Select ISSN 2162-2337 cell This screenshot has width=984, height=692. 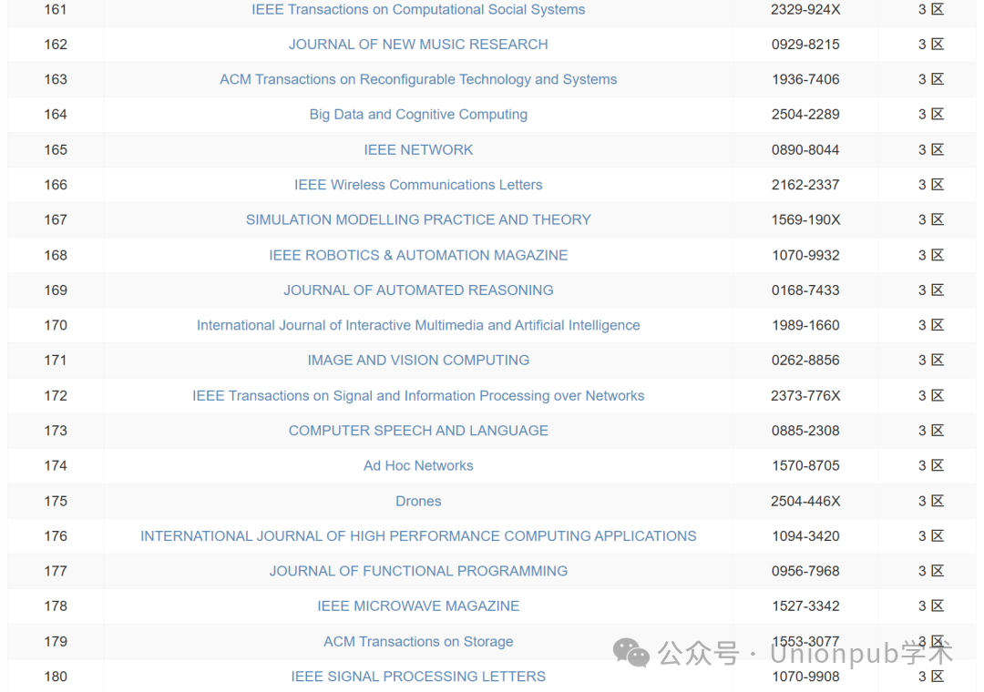(805, 185)
